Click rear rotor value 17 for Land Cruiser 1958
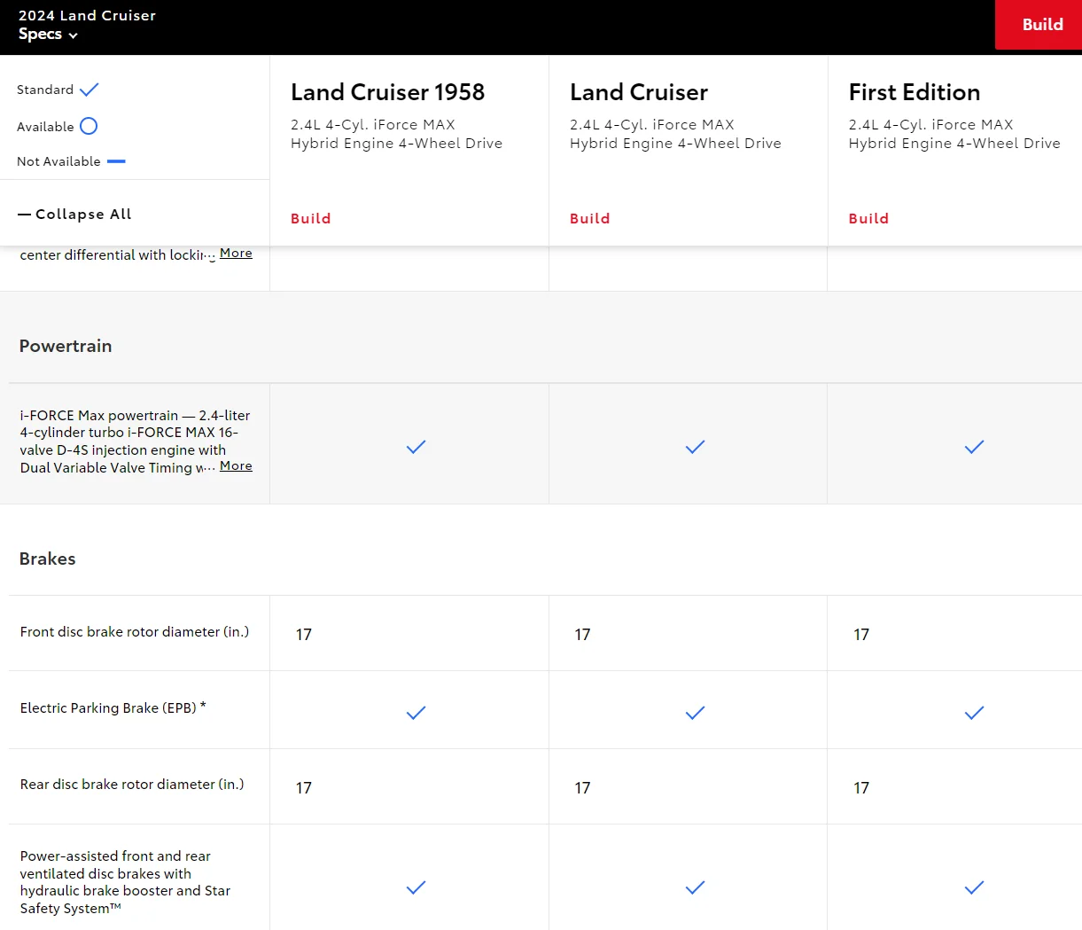The image size is (1082, 930). tap(304, 788)
